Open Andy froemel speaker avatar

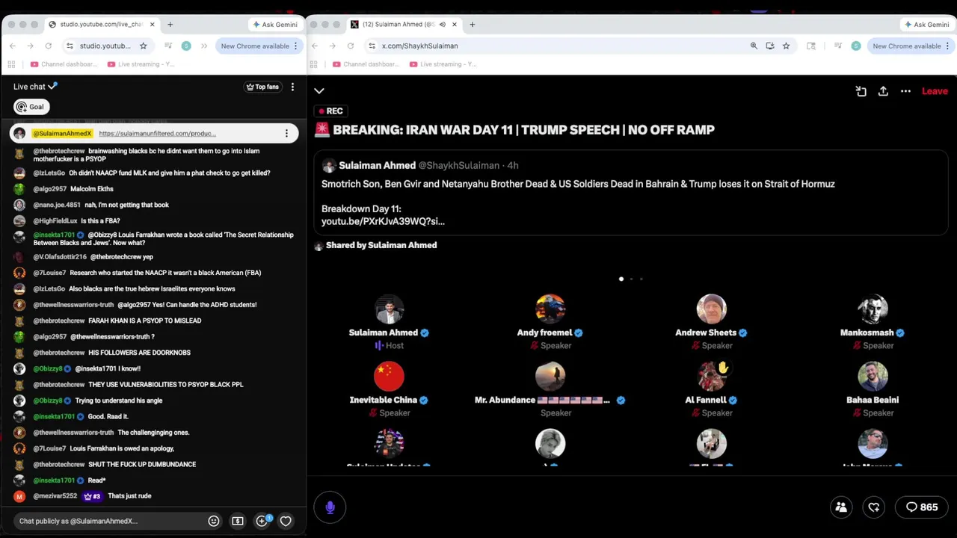tap(550, 309)
